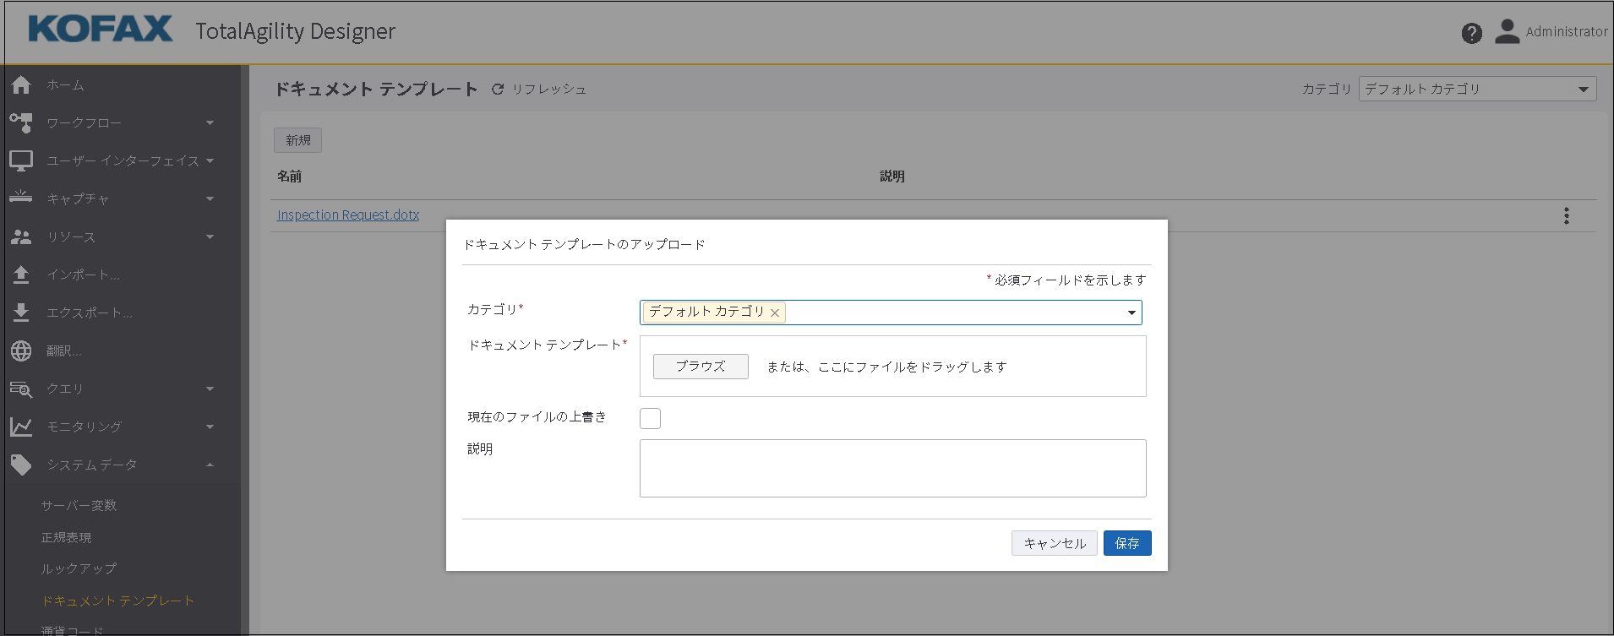The height and width of the screenshot is (636, 1614).
Task: Click the Workflow icon in sidebar
Action: [21, 123]
